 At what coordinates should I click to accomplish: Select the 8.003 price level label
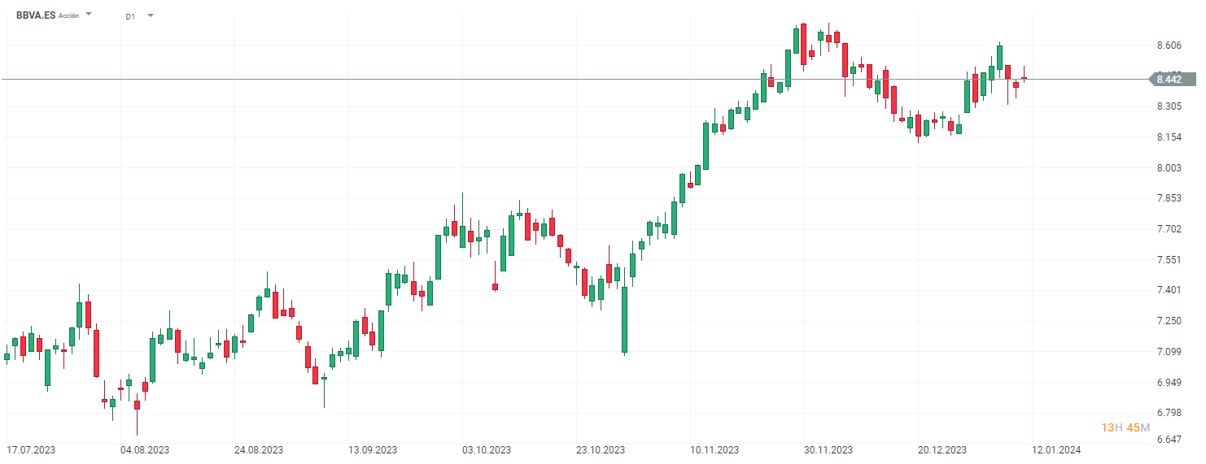point(1169,168)
